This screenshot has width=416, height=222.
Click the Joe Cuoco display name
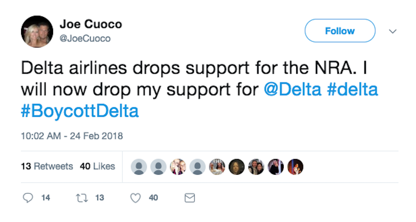tap(91, 24)
